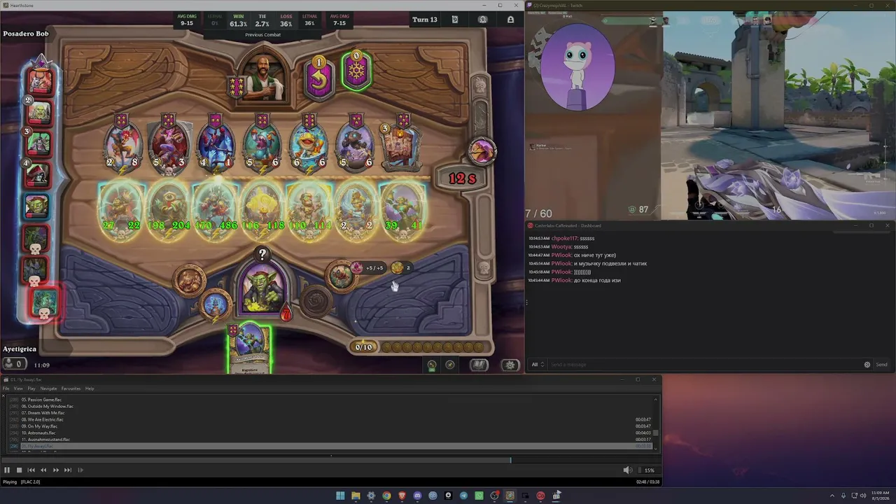This screenshot has height=504, width=896.
Task: Click the playlist vertical scrollbar
Action: (x=656, y=423)
